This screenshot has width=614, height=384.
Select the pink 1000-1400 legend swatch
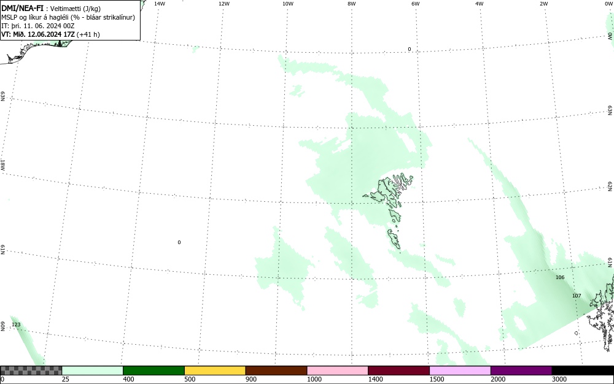click(338, 371)
